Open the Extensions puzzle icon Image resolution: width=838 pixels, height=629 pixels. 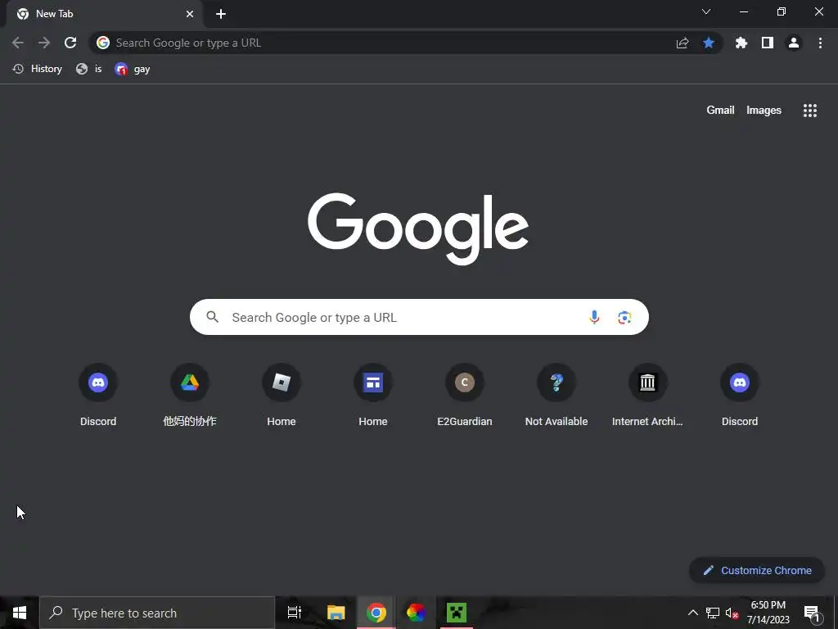coord(741,43)
